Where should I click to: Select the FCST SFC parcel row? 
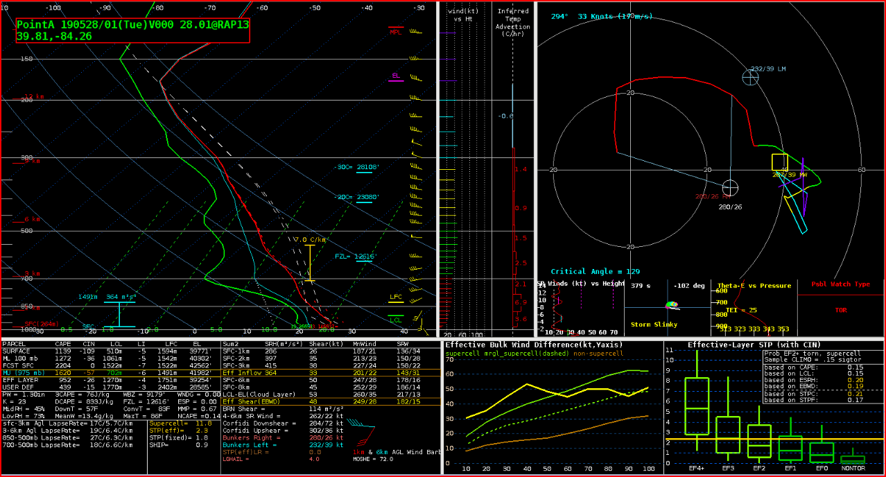click(110, 365)
